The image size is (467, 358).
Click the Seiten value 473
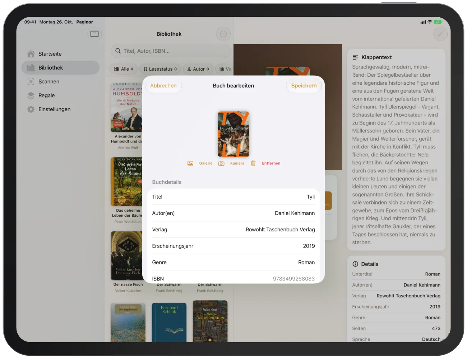pos(436,329)
